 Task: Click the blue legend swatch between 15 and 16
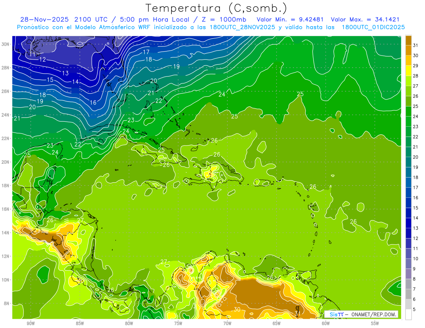408,203
